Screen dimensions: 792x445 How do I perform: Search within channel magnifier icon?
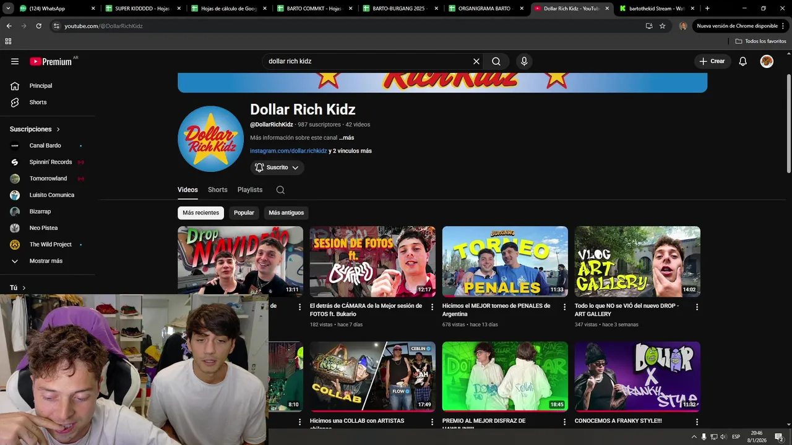pos(280,190)
